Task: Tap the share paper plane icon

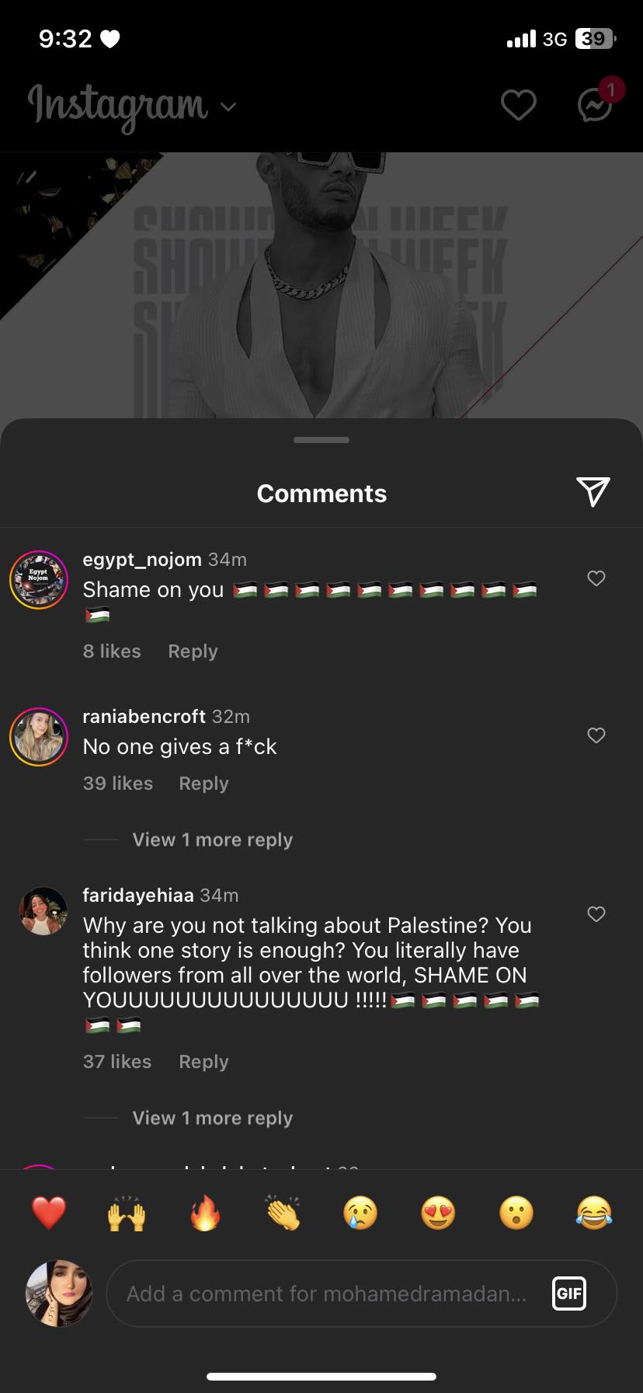Action: [593, 491]
